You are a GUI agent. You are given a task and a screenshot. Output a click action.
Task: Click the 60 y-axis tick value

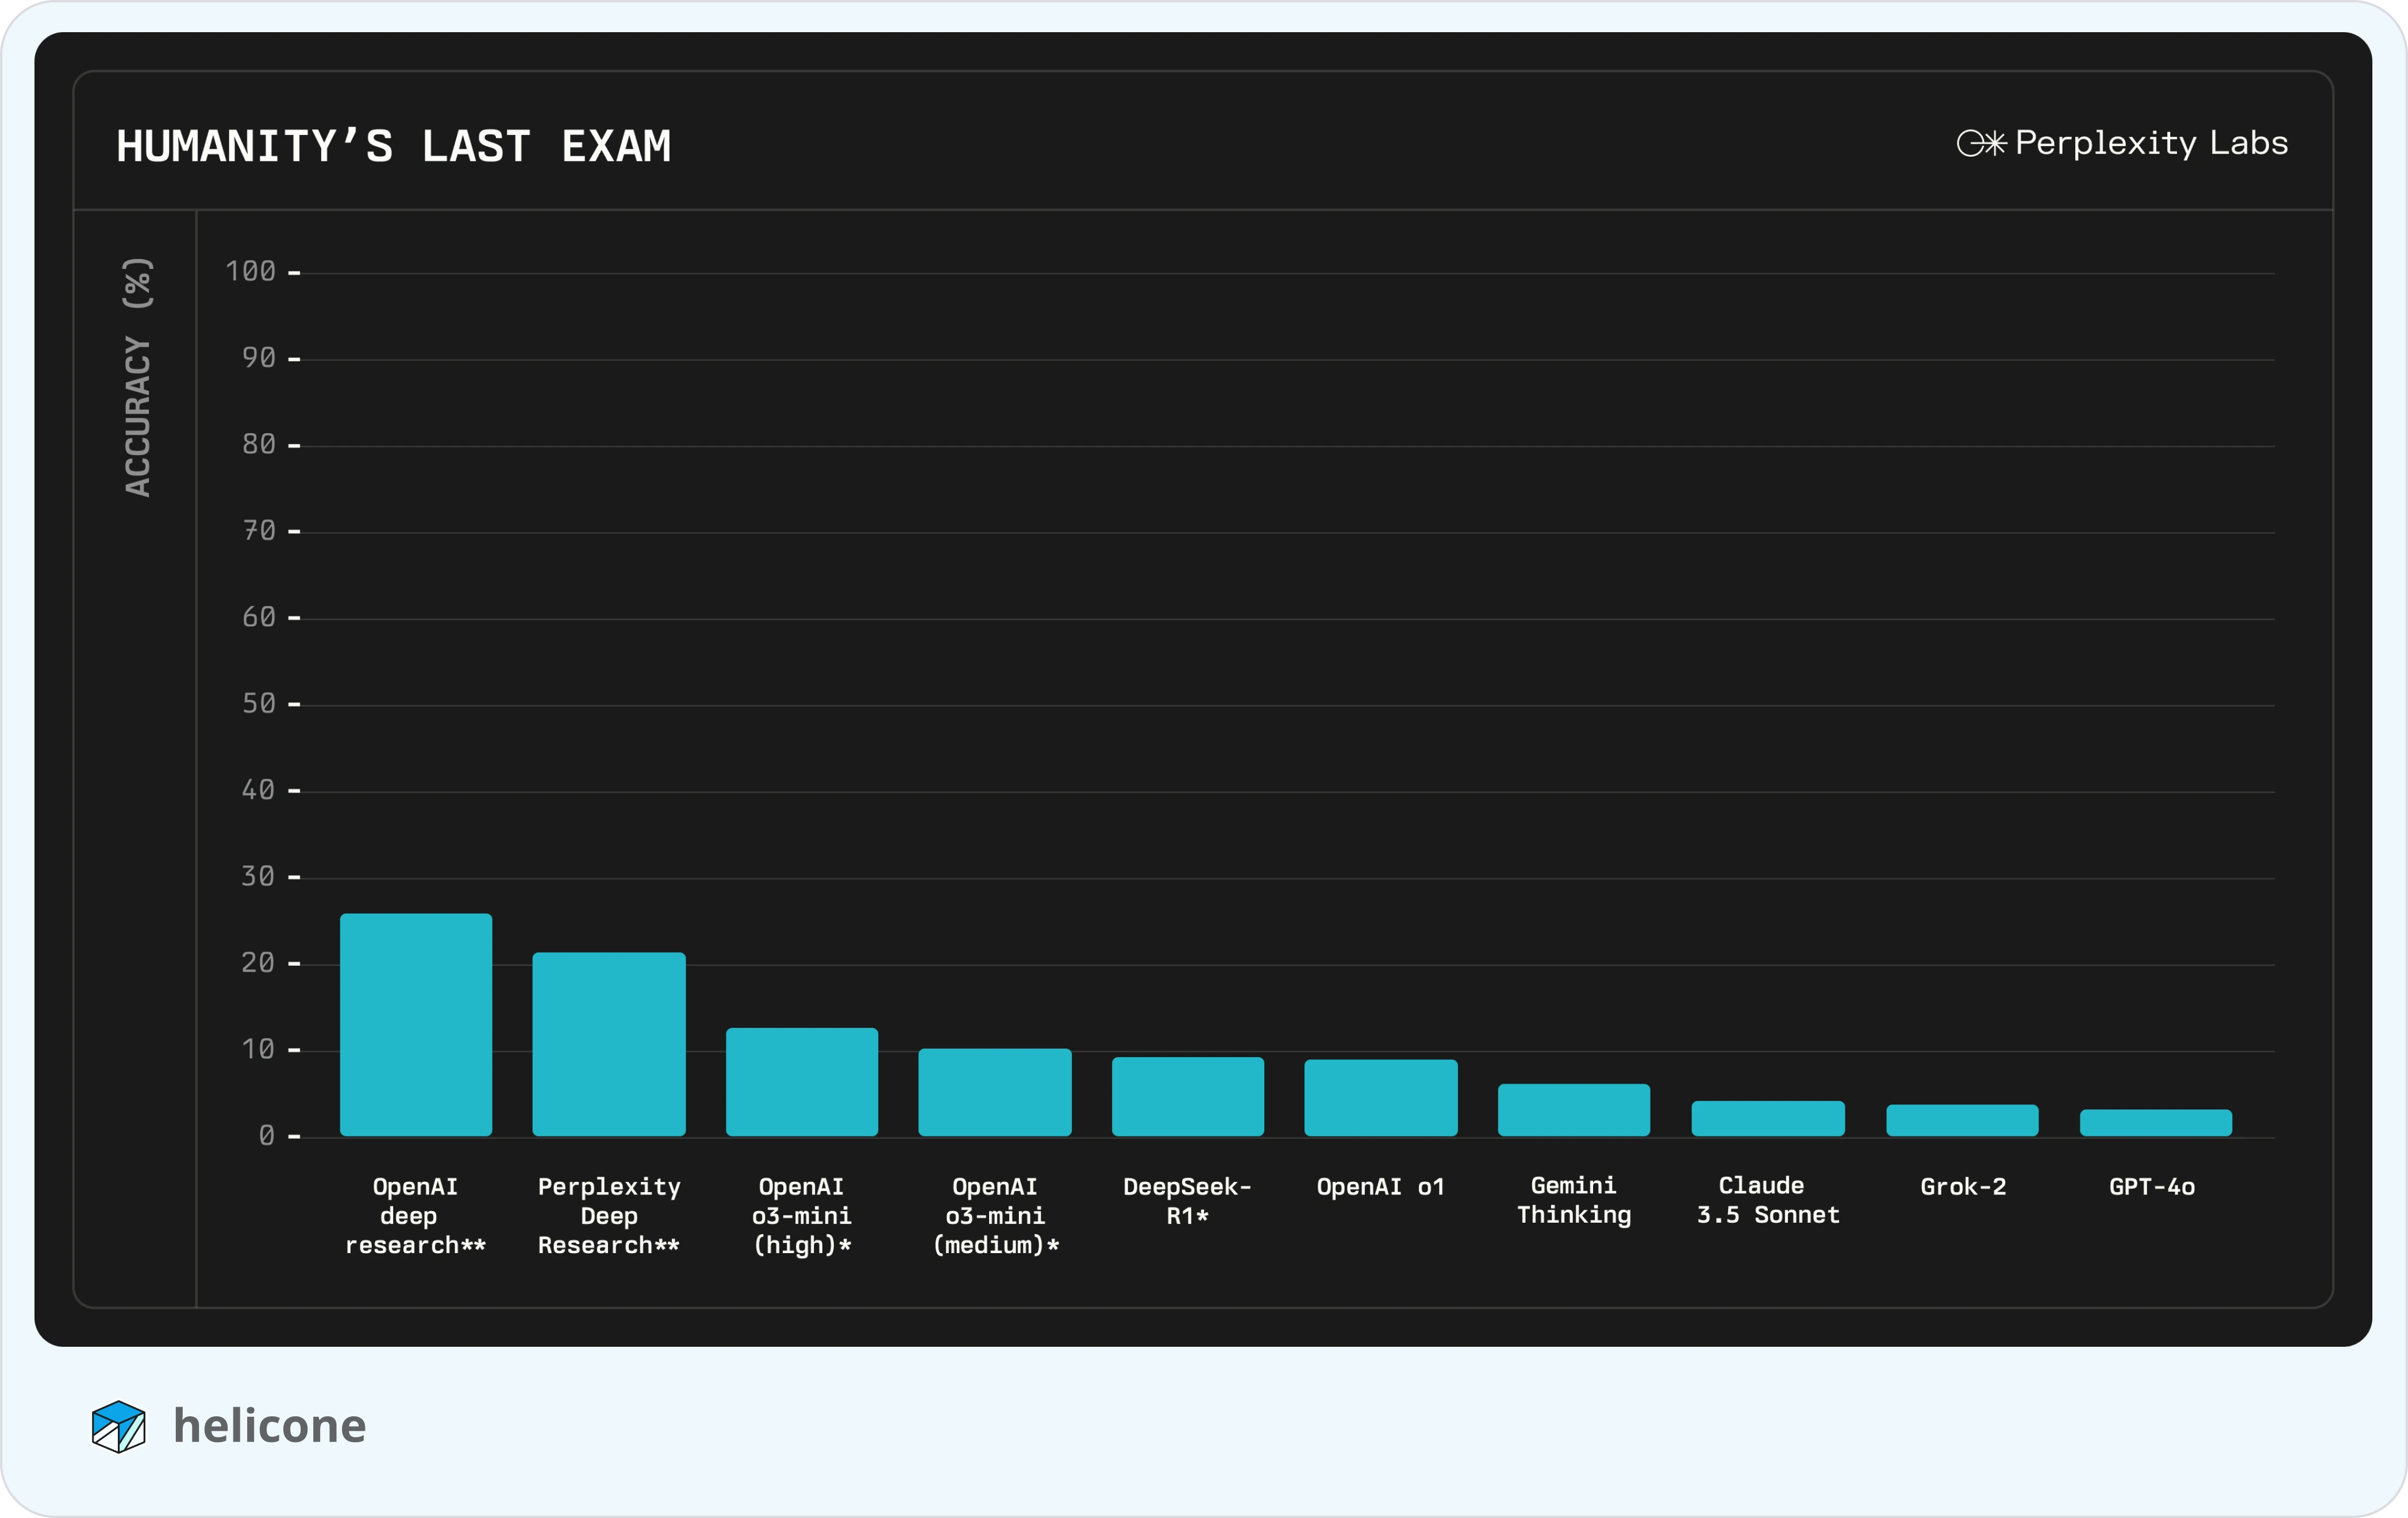[258, 617]
